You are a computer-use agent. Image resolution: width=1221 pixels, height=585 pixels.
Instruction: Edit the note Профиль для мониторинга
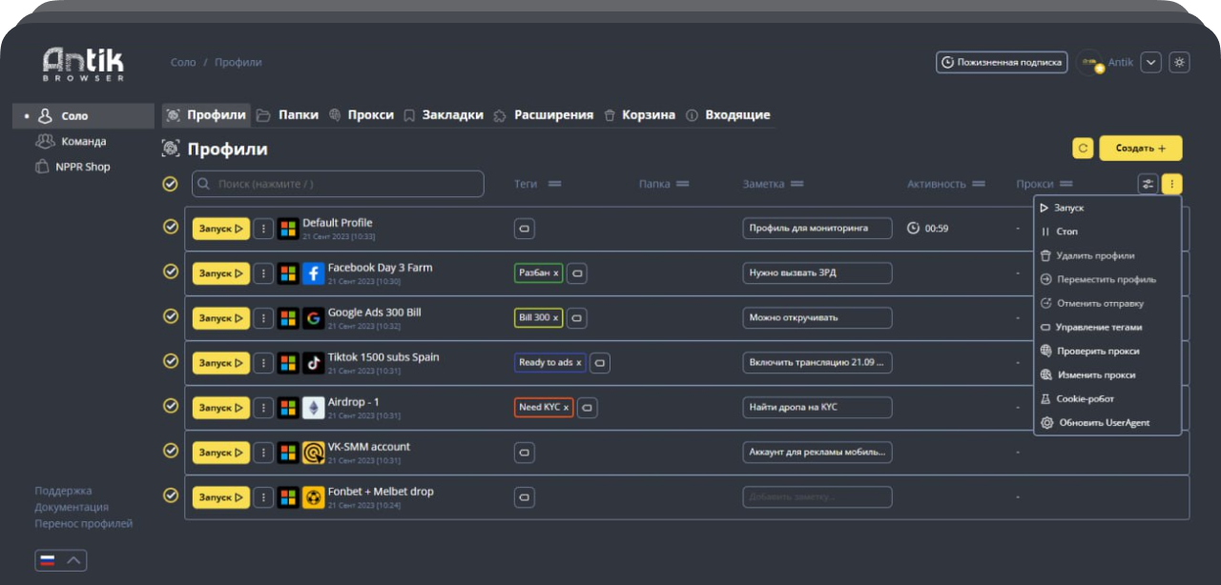pyautogui.click(x=817, y=229)
